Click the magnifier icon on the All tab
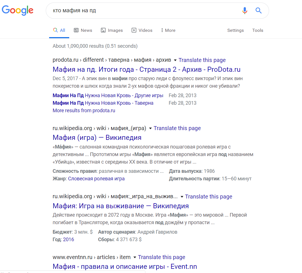Viewport: 302px width, 273px height. (55, 30)
